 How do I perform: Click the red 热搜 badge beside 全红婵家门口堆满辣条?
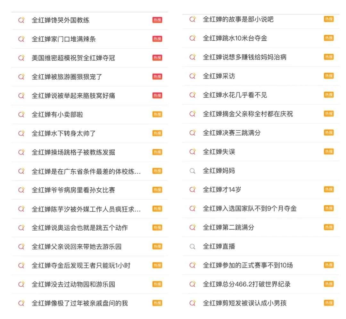157,39
